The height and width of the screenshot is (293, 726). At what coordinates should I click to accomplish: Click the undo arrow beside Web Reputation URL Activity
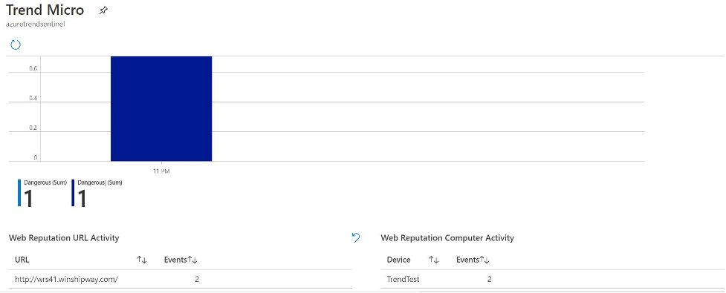(356, 237)
